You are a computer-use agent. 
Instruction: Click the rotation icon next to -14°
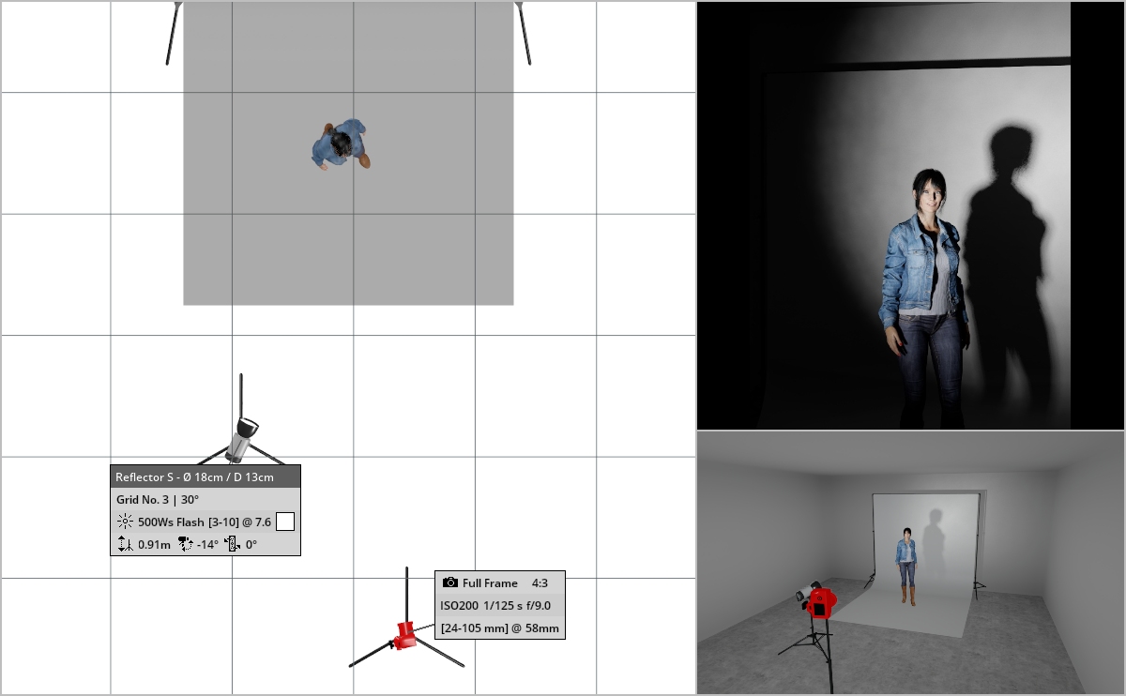point(184,544)
